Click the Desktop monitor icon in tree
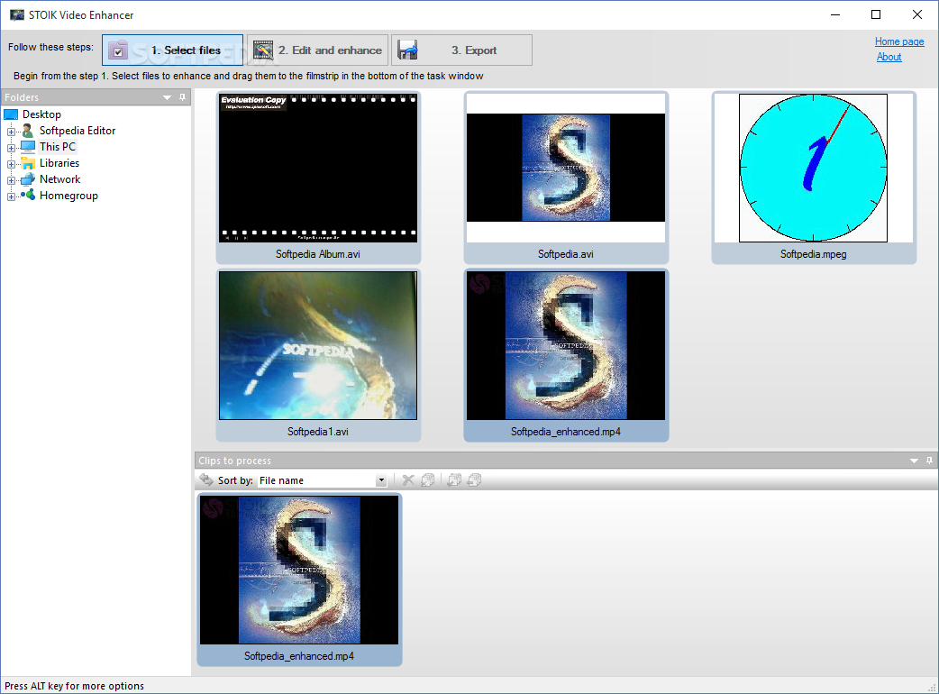Image resolution: width=939 pixels, height=694 pixels. [x=11, y=114]
